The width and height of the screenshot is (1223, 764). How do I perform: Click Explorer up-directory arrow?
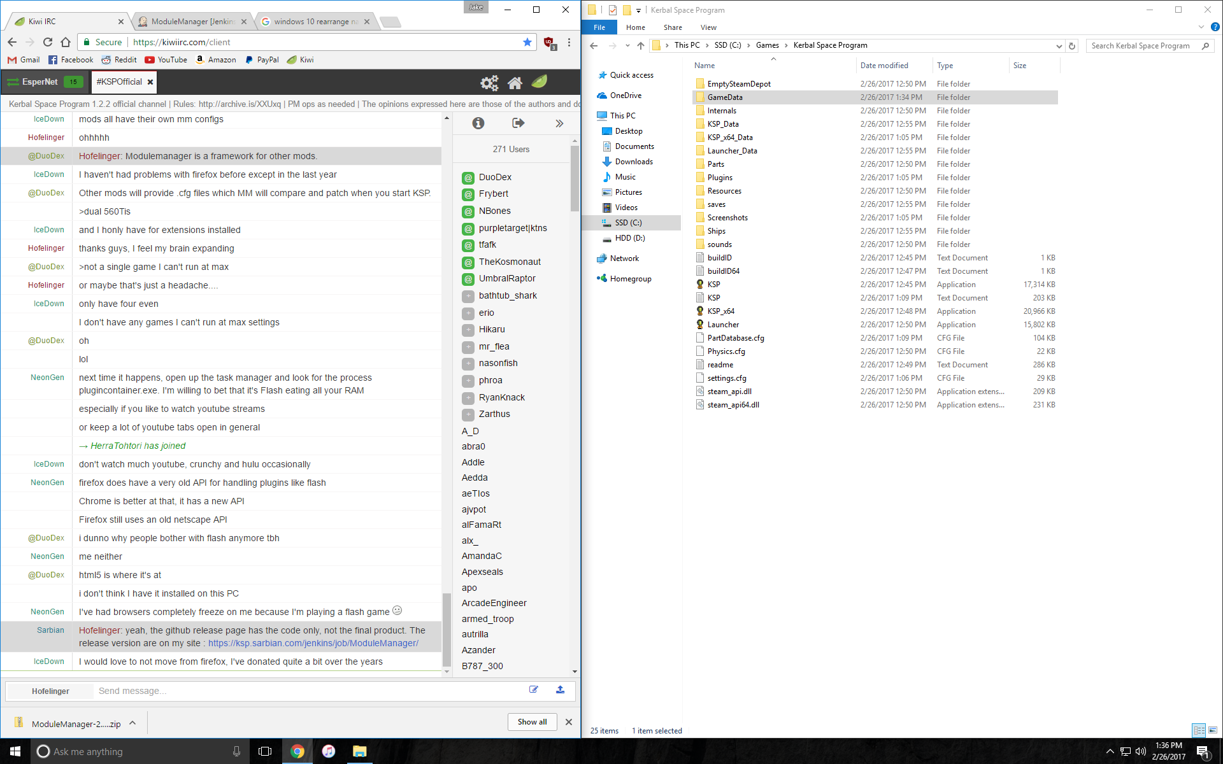pos(641,45)
